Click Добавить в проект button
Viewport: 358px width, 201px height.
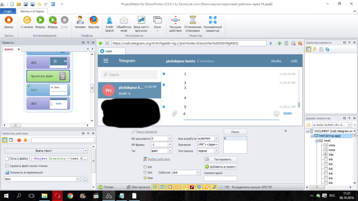pyautogui.click(x=220, y=166)
